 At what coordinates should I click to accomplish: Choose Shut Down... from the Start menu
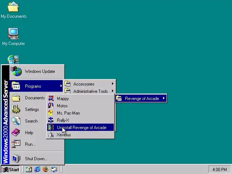coord(37,159)
